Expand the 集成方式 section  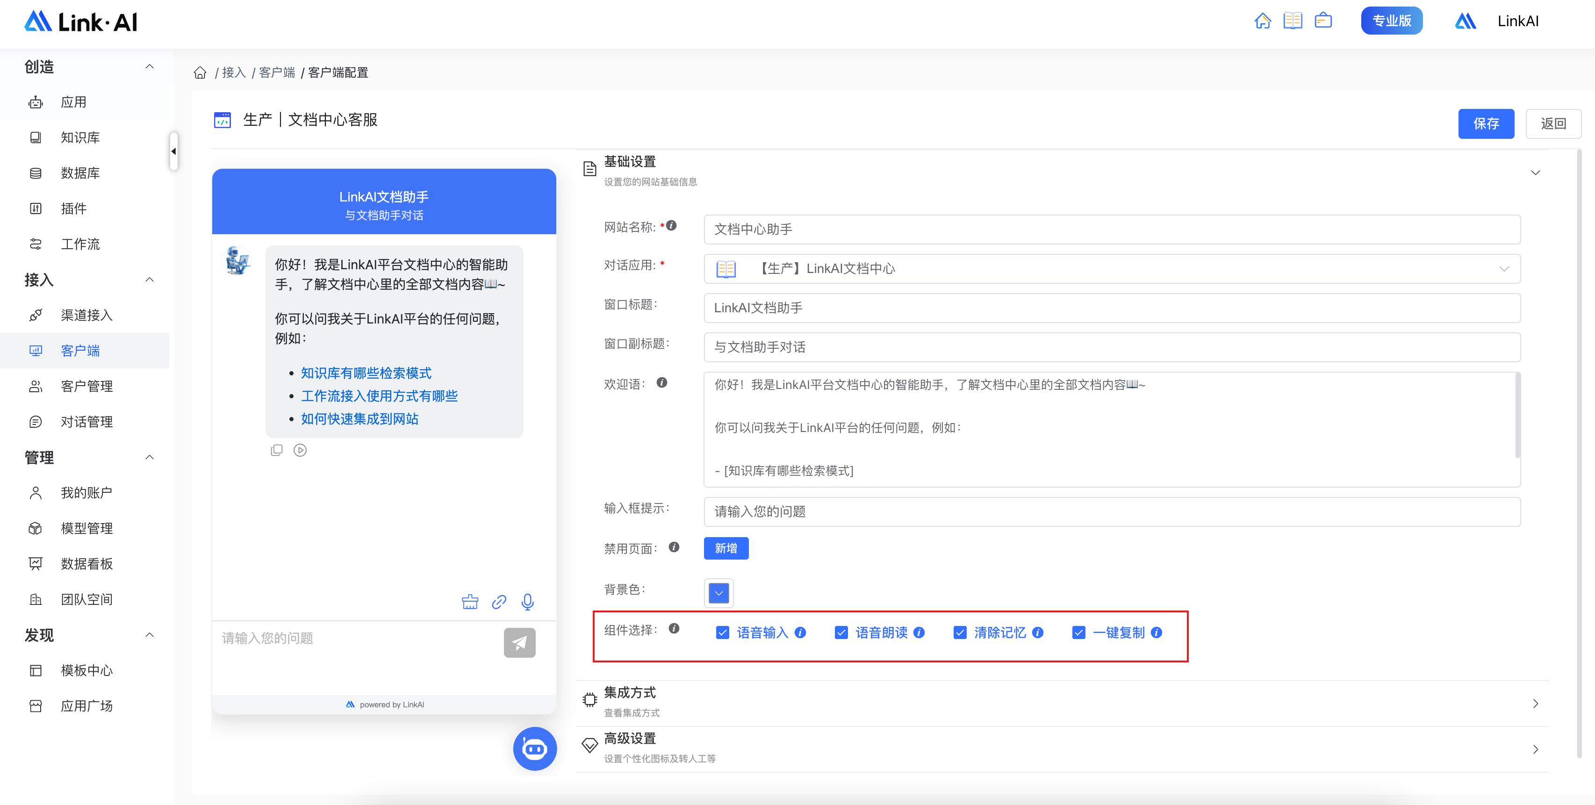pyautogui.click(x=1536, y=704)
